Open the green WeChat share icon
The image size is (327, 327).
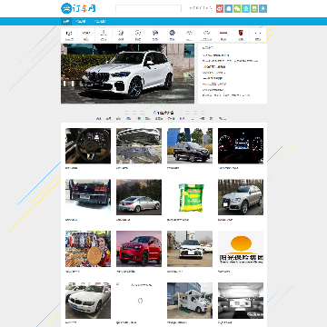pyautogui.click(x=237, y=8)
